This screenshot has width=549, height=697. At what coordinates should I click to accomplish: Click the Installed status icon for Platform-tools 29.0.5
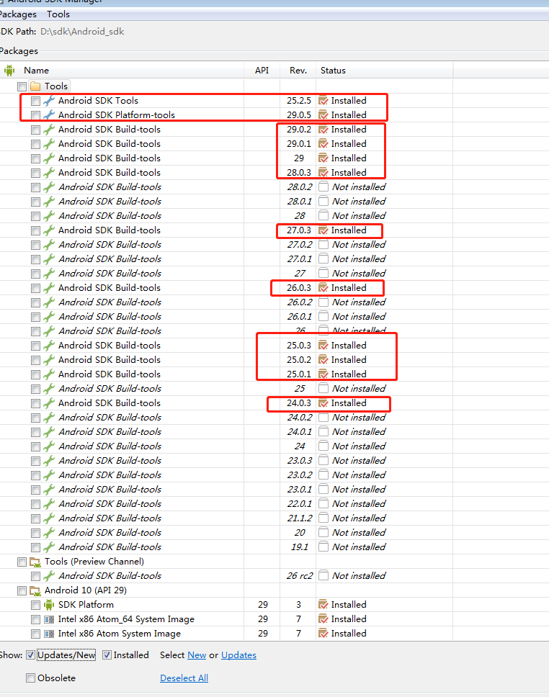coord(323,115)
